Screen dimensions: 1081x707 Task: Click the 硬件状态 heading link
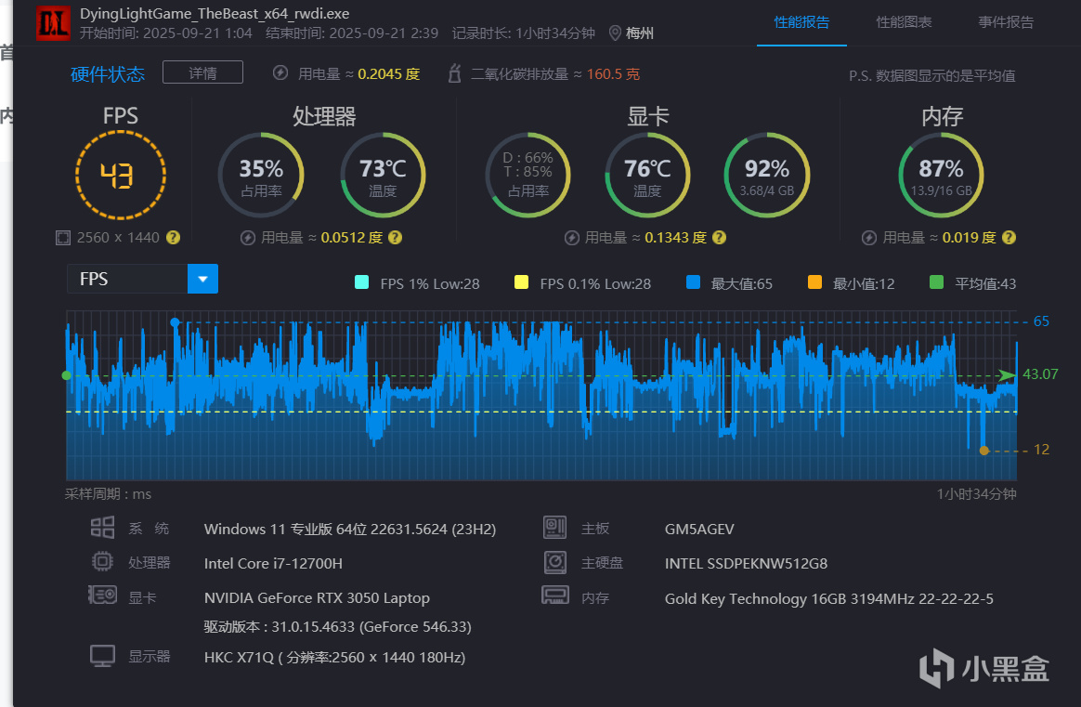coord(108,73)
